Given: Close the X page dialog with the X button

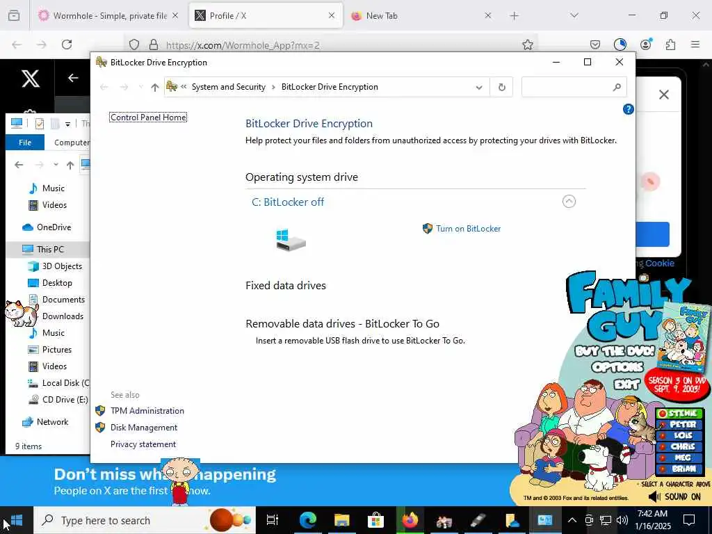Looking at the screenshot, I should pyautogui.click(x=664, y=95).
